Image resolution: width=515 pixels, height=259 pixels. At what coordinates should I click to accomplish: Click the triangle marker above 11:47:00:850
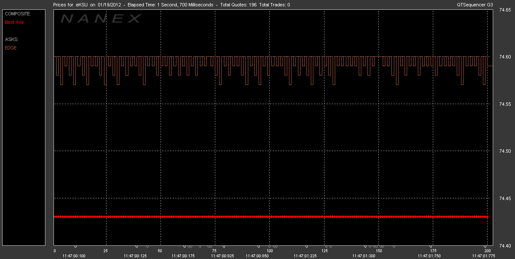tap(259, 247)
